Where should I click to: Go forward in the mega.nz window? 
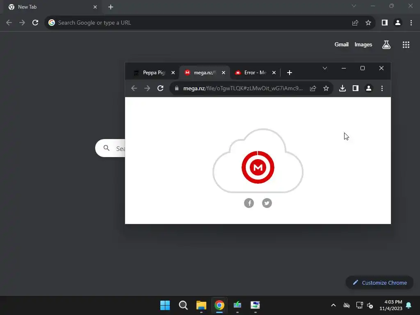147,88
